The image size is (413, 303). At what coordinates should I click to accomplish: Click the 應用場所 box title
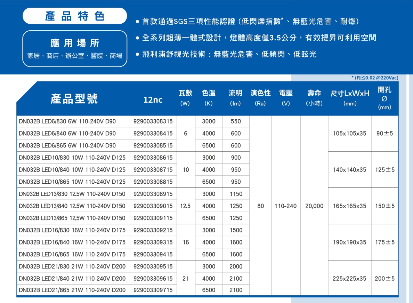74,43
